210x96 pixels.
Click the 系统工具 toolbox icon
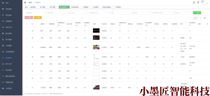pos(3,27)
